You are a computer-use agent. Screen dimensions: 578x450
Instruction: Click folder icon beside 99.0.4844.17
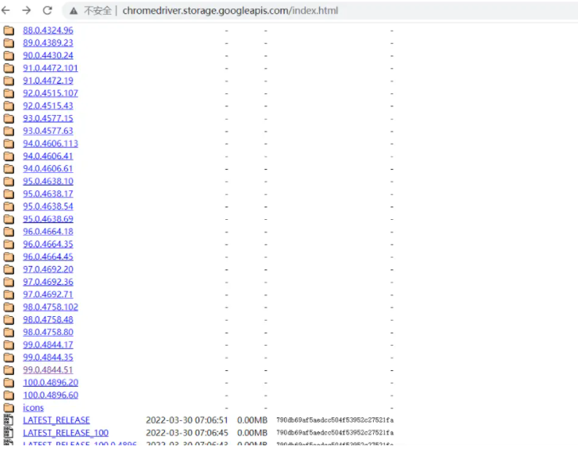click(x=9, y=345)
